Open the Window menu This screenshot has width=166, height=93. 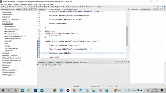point(46,4)
